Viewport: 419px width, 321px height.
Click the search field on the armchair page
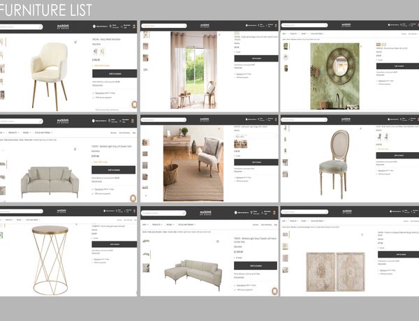click(21, 27)
